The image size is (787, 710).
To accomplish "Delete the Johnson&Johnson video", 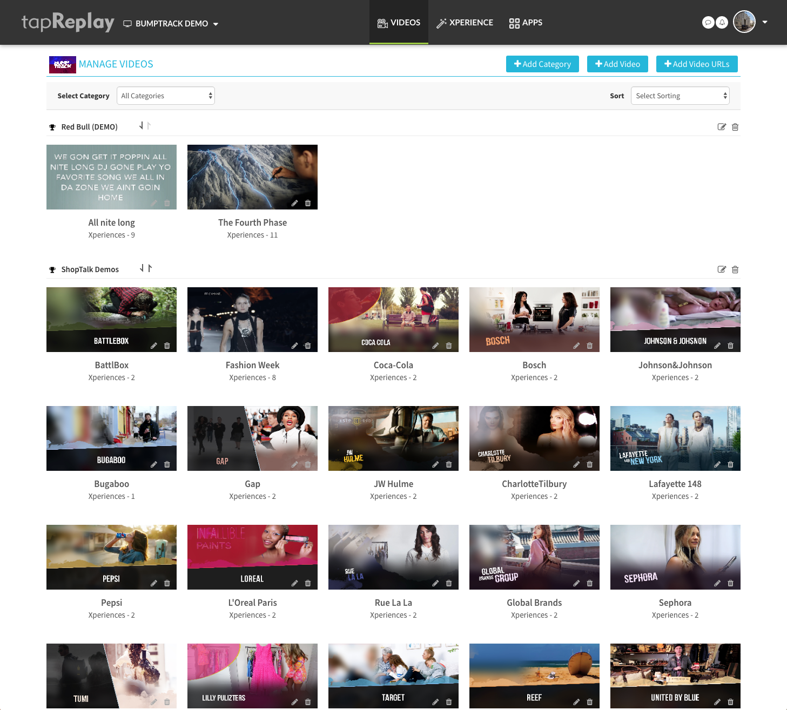I will (x=731, y=346).
